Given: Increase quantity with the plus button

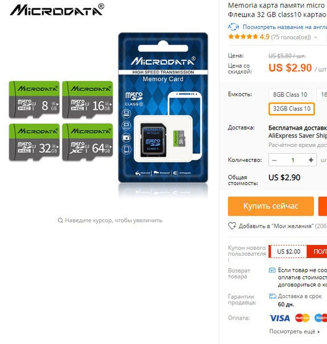Looking at the screenshot, I should 310,160.
